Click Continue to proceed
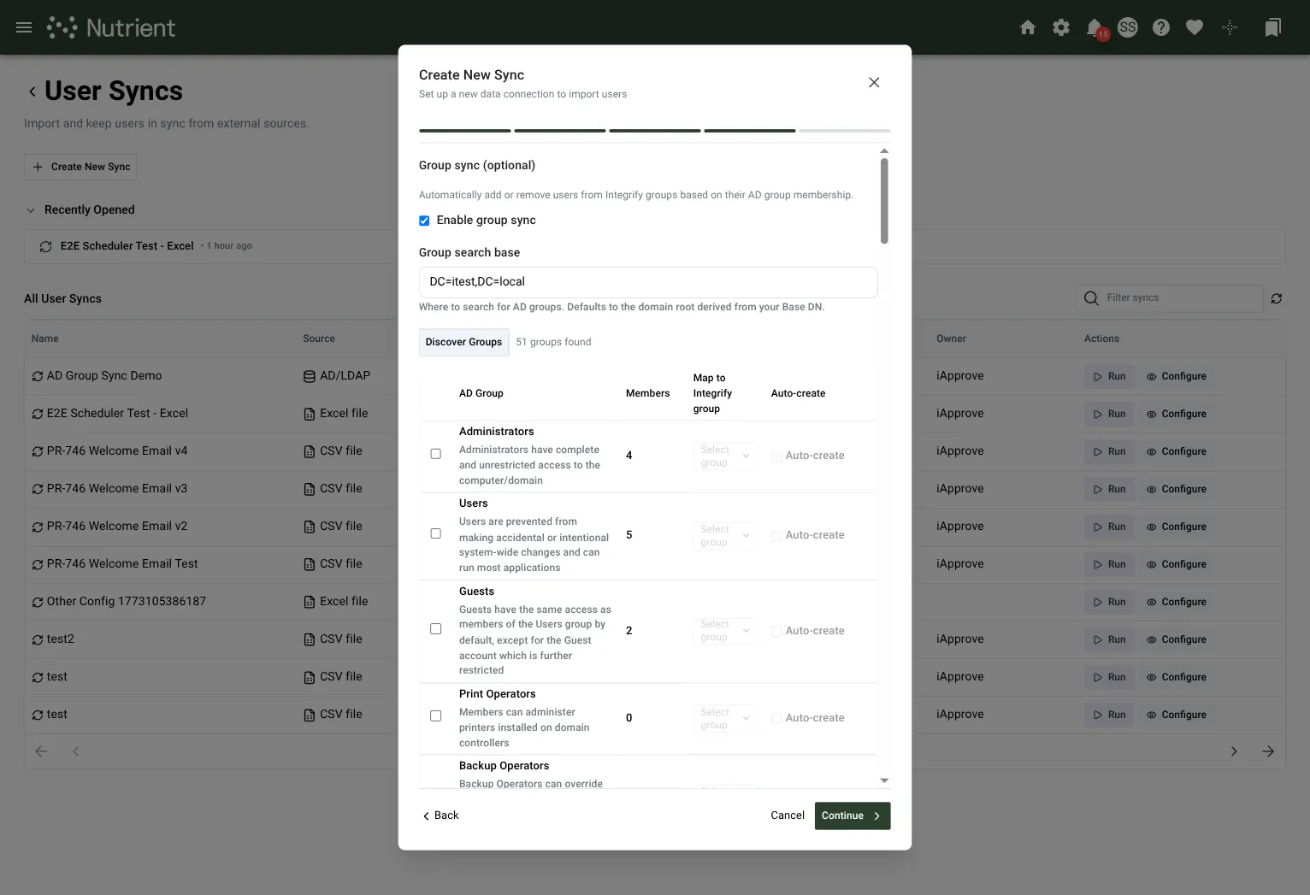1310x895 pixels. tap(853, 816)
